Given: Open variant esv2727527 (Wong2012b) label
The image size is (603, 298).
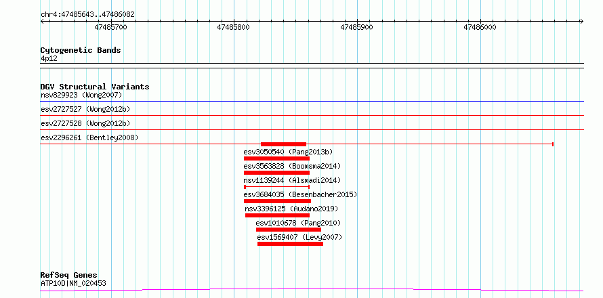Looking at the screenshot, I should [85, 109].
